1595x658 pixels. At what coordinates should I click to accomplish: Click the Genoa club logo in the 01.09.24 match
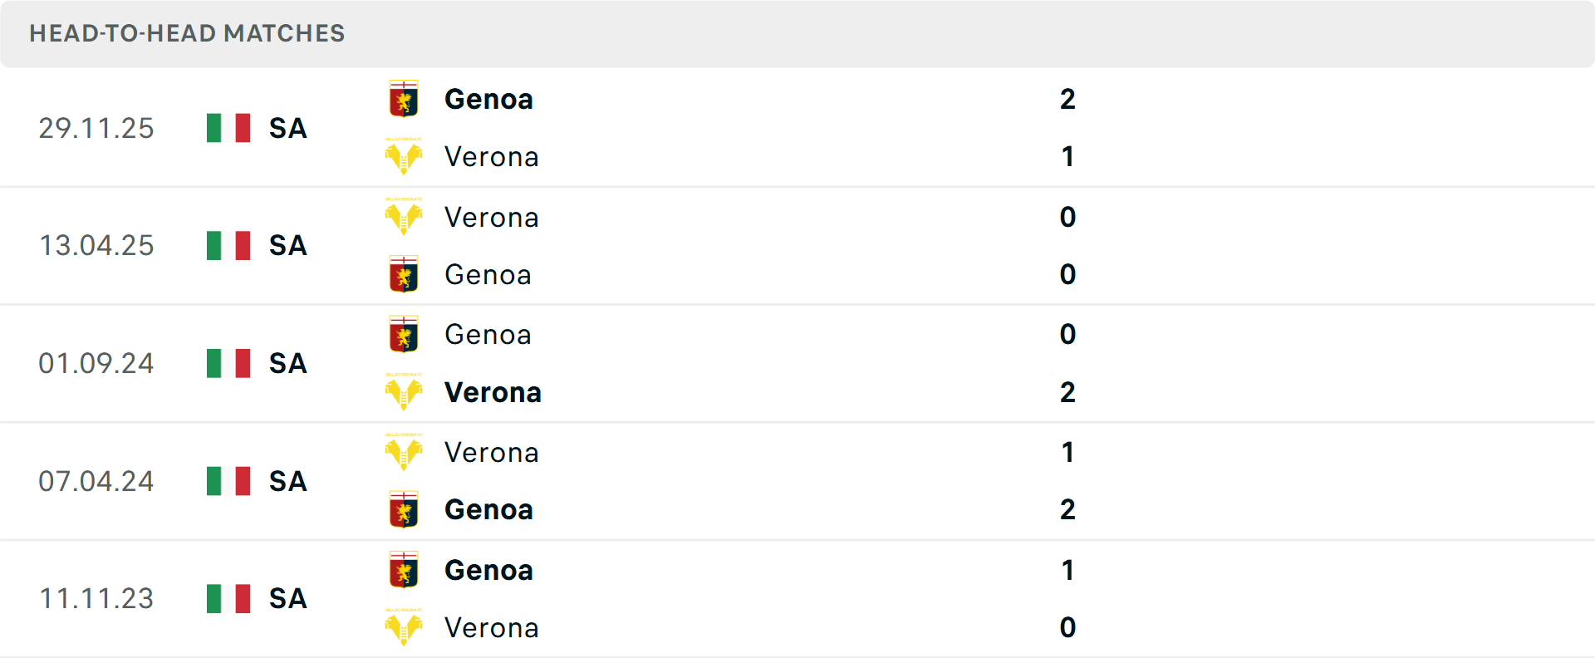[x=405, y=335]
